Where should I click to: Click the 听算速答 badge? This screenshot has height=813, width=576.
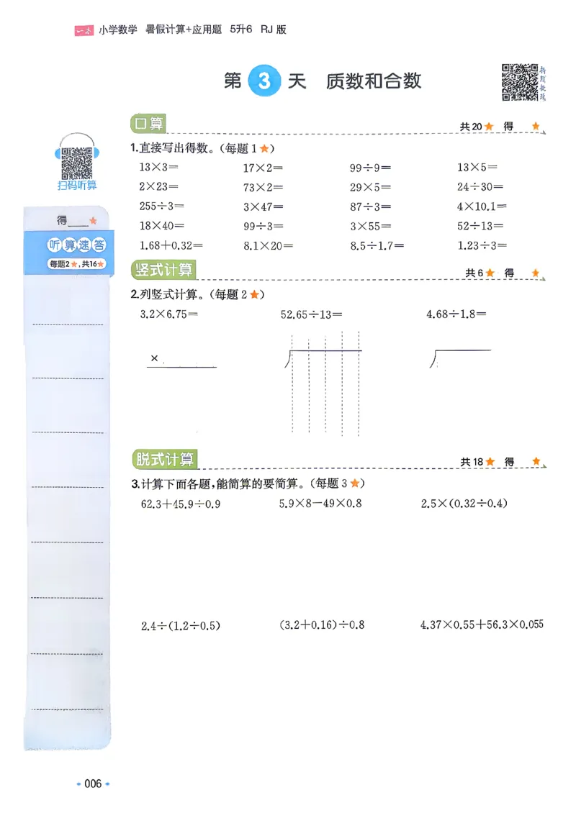[77, 245]
